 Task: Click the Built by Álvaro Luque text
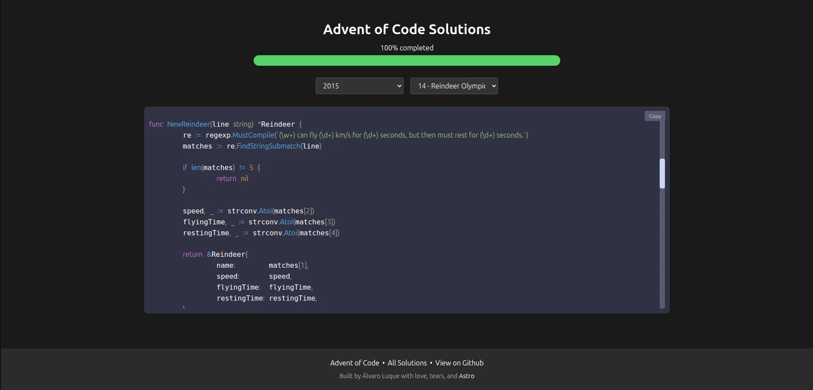coord(376,376)
